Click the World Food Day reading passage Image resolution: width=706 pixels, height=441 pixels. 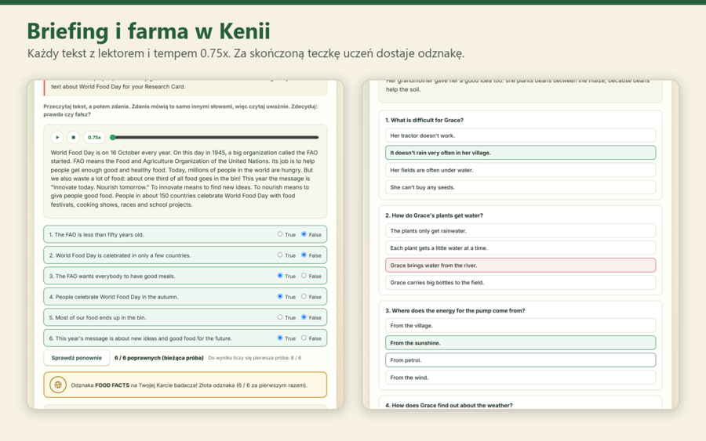pyautogui.click(x=185, y=179)
